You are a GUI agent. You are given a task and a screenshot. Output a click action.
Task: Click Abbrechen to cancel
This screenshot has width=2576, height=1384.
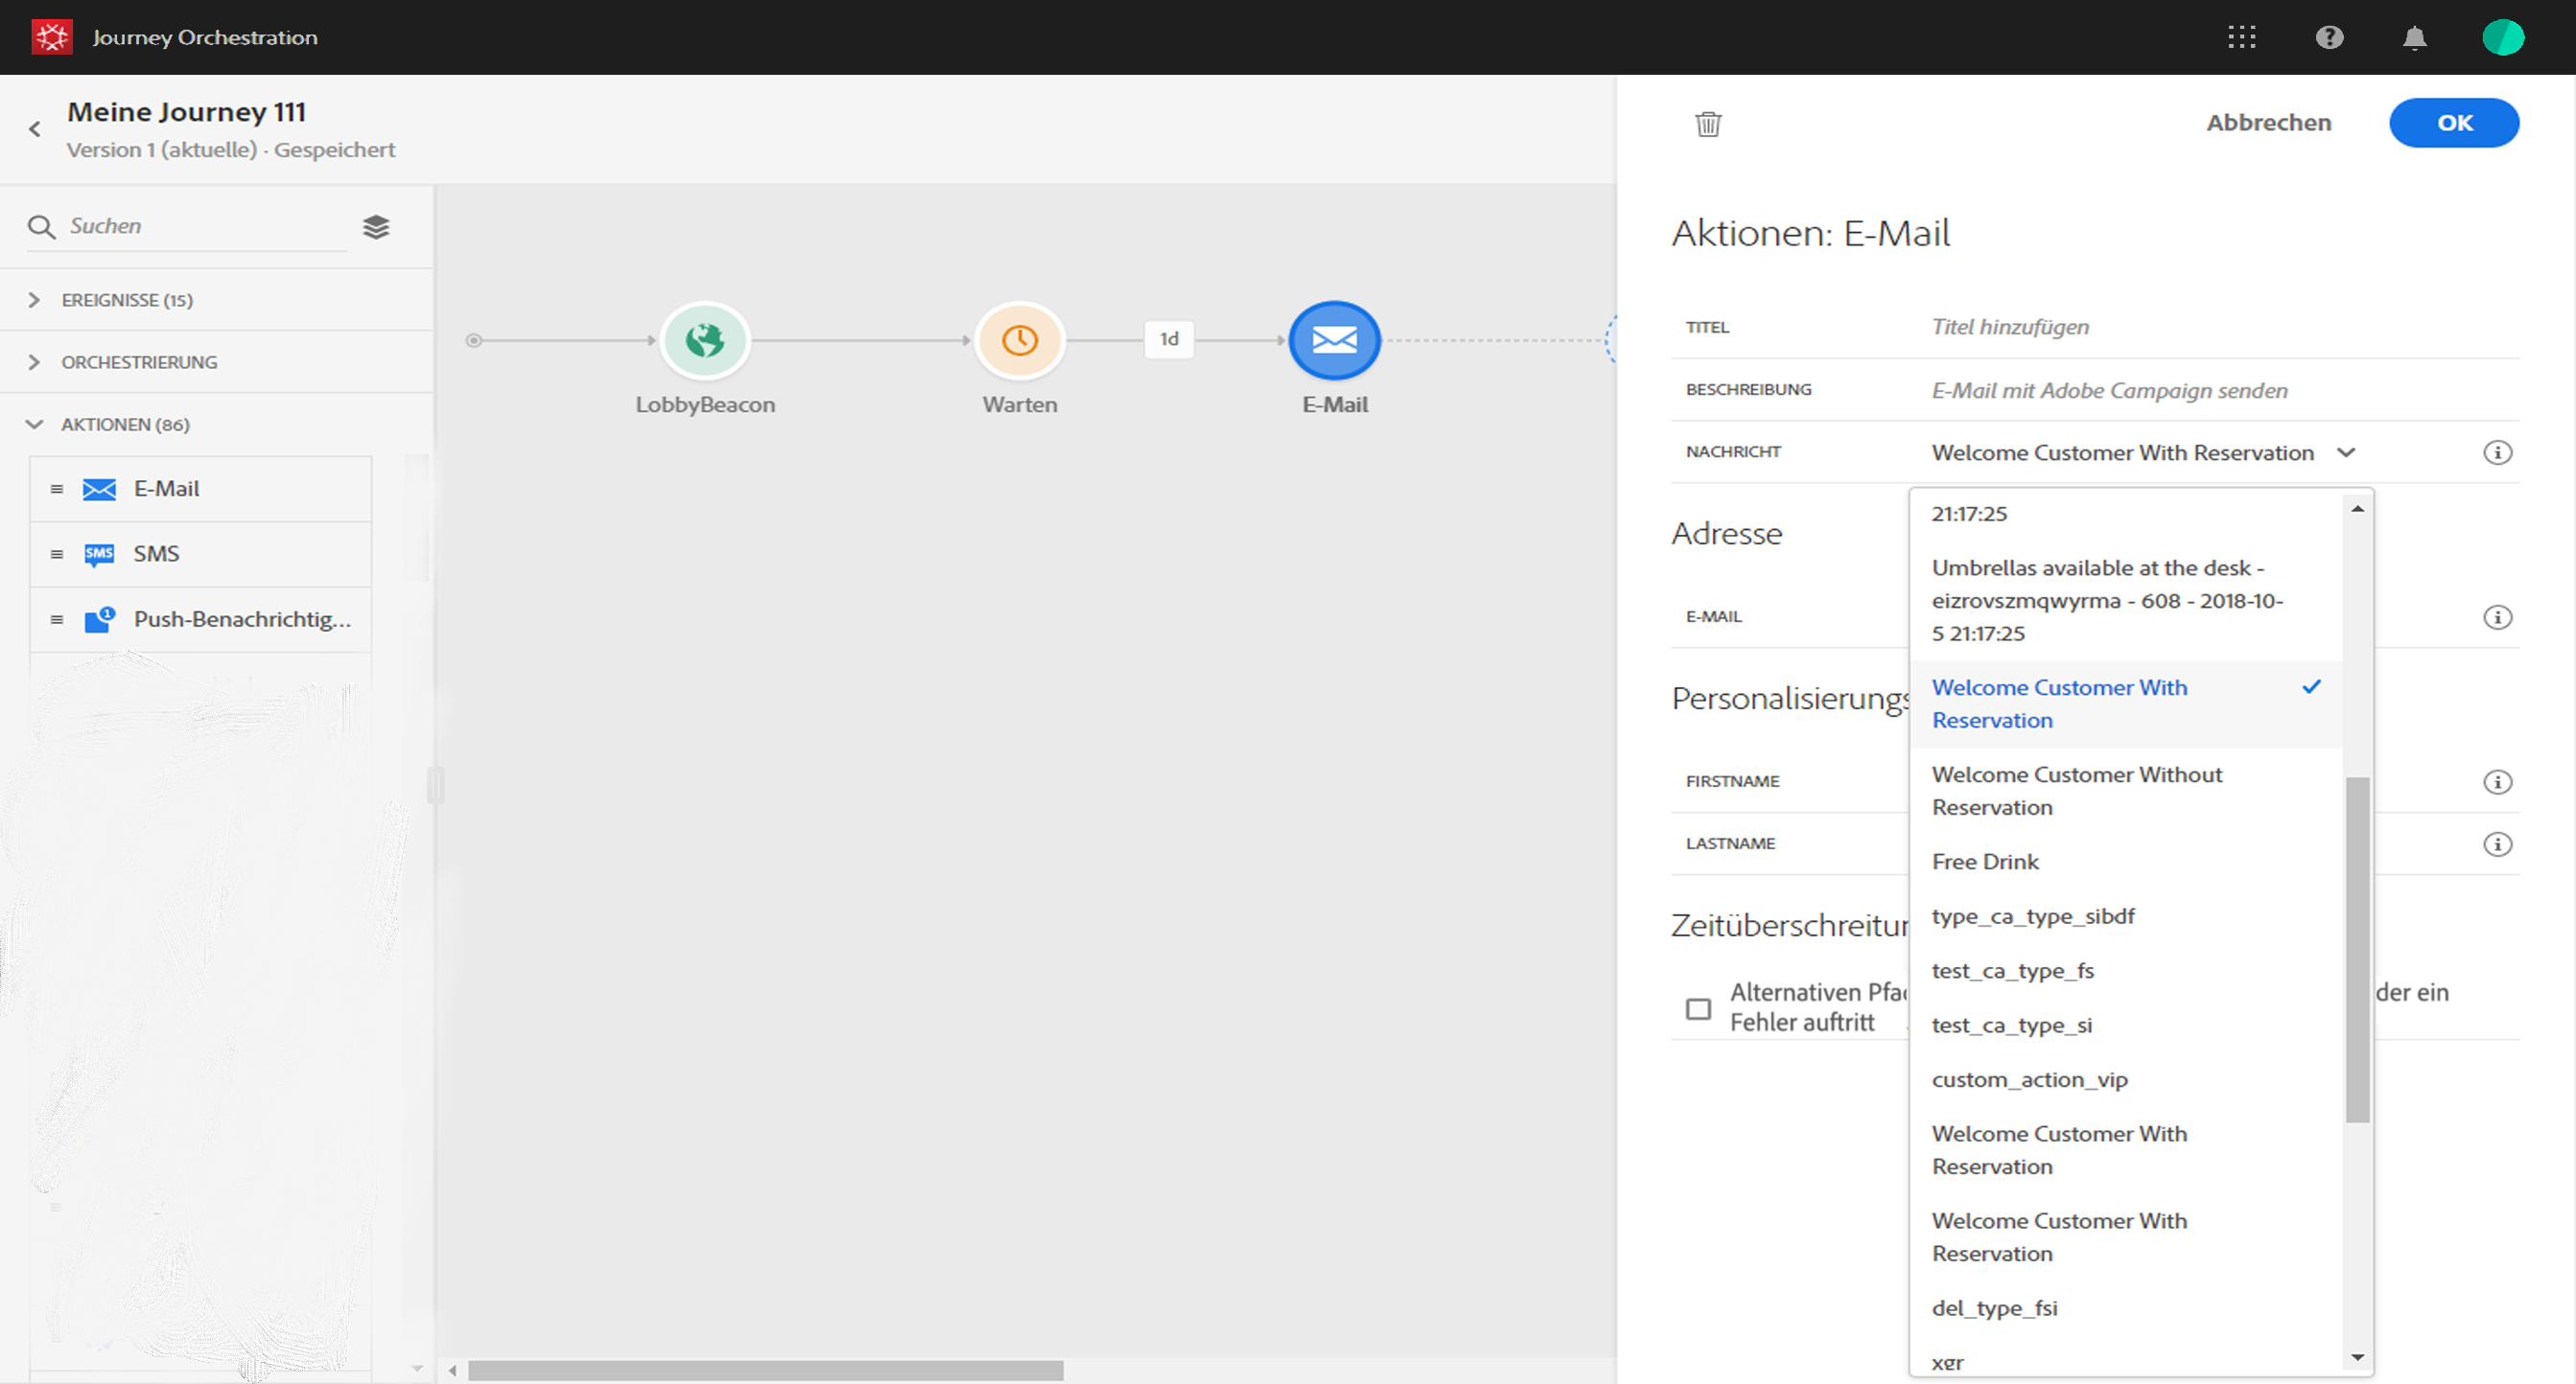2268,123
